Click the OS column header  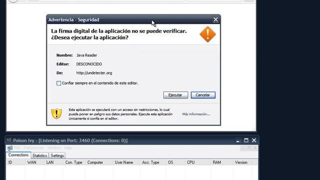click(175, 162)
